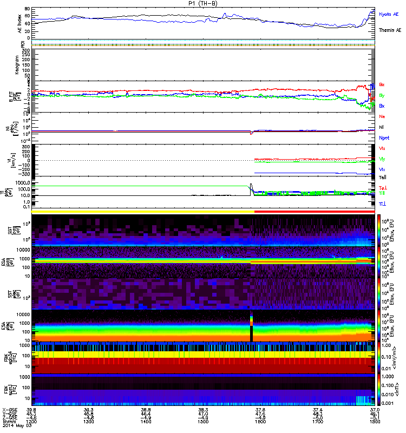406x433 pixels.
Task: Click the Vi [km/s] axis label
Action: pos(12,160)
